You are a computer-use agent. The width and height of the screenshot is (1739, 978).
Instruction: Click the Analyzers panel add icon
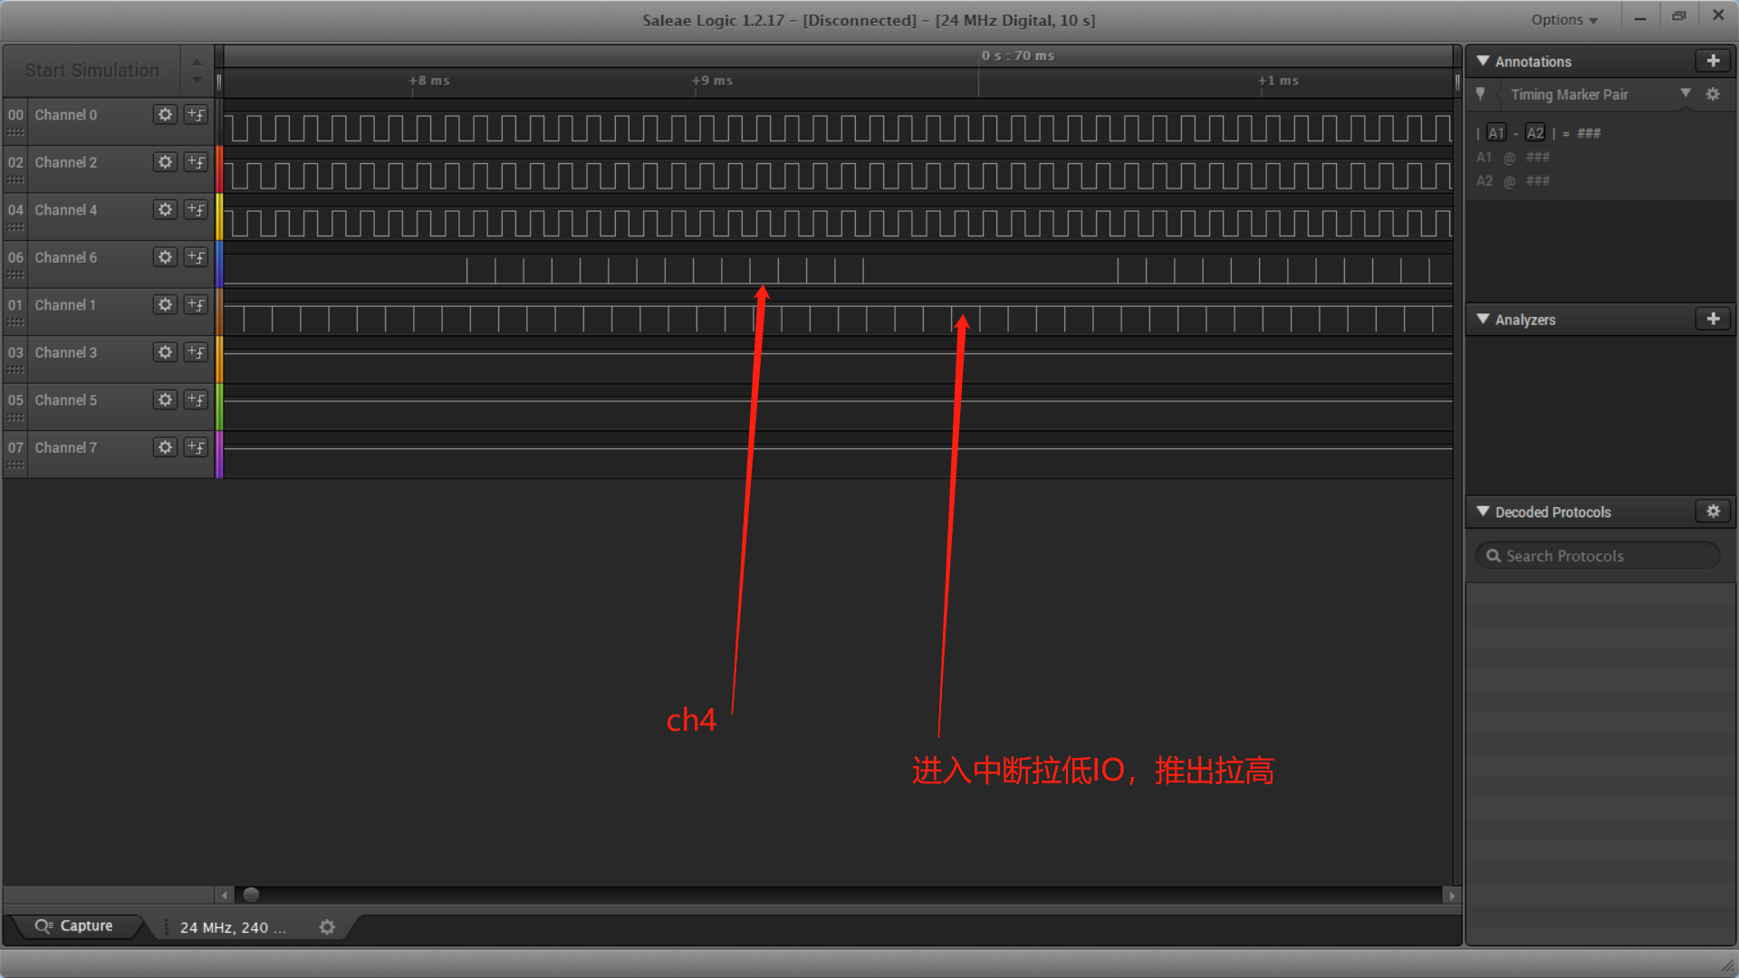[x=1713, y=319]
